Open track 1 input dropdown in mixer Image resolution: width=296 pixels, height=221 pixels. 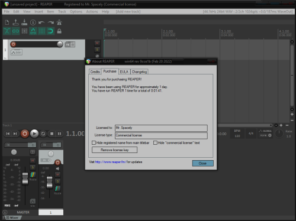pos(46,160)
